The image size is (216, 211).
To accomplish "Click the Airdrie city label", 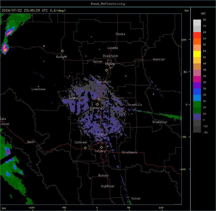I will [101, 135].
